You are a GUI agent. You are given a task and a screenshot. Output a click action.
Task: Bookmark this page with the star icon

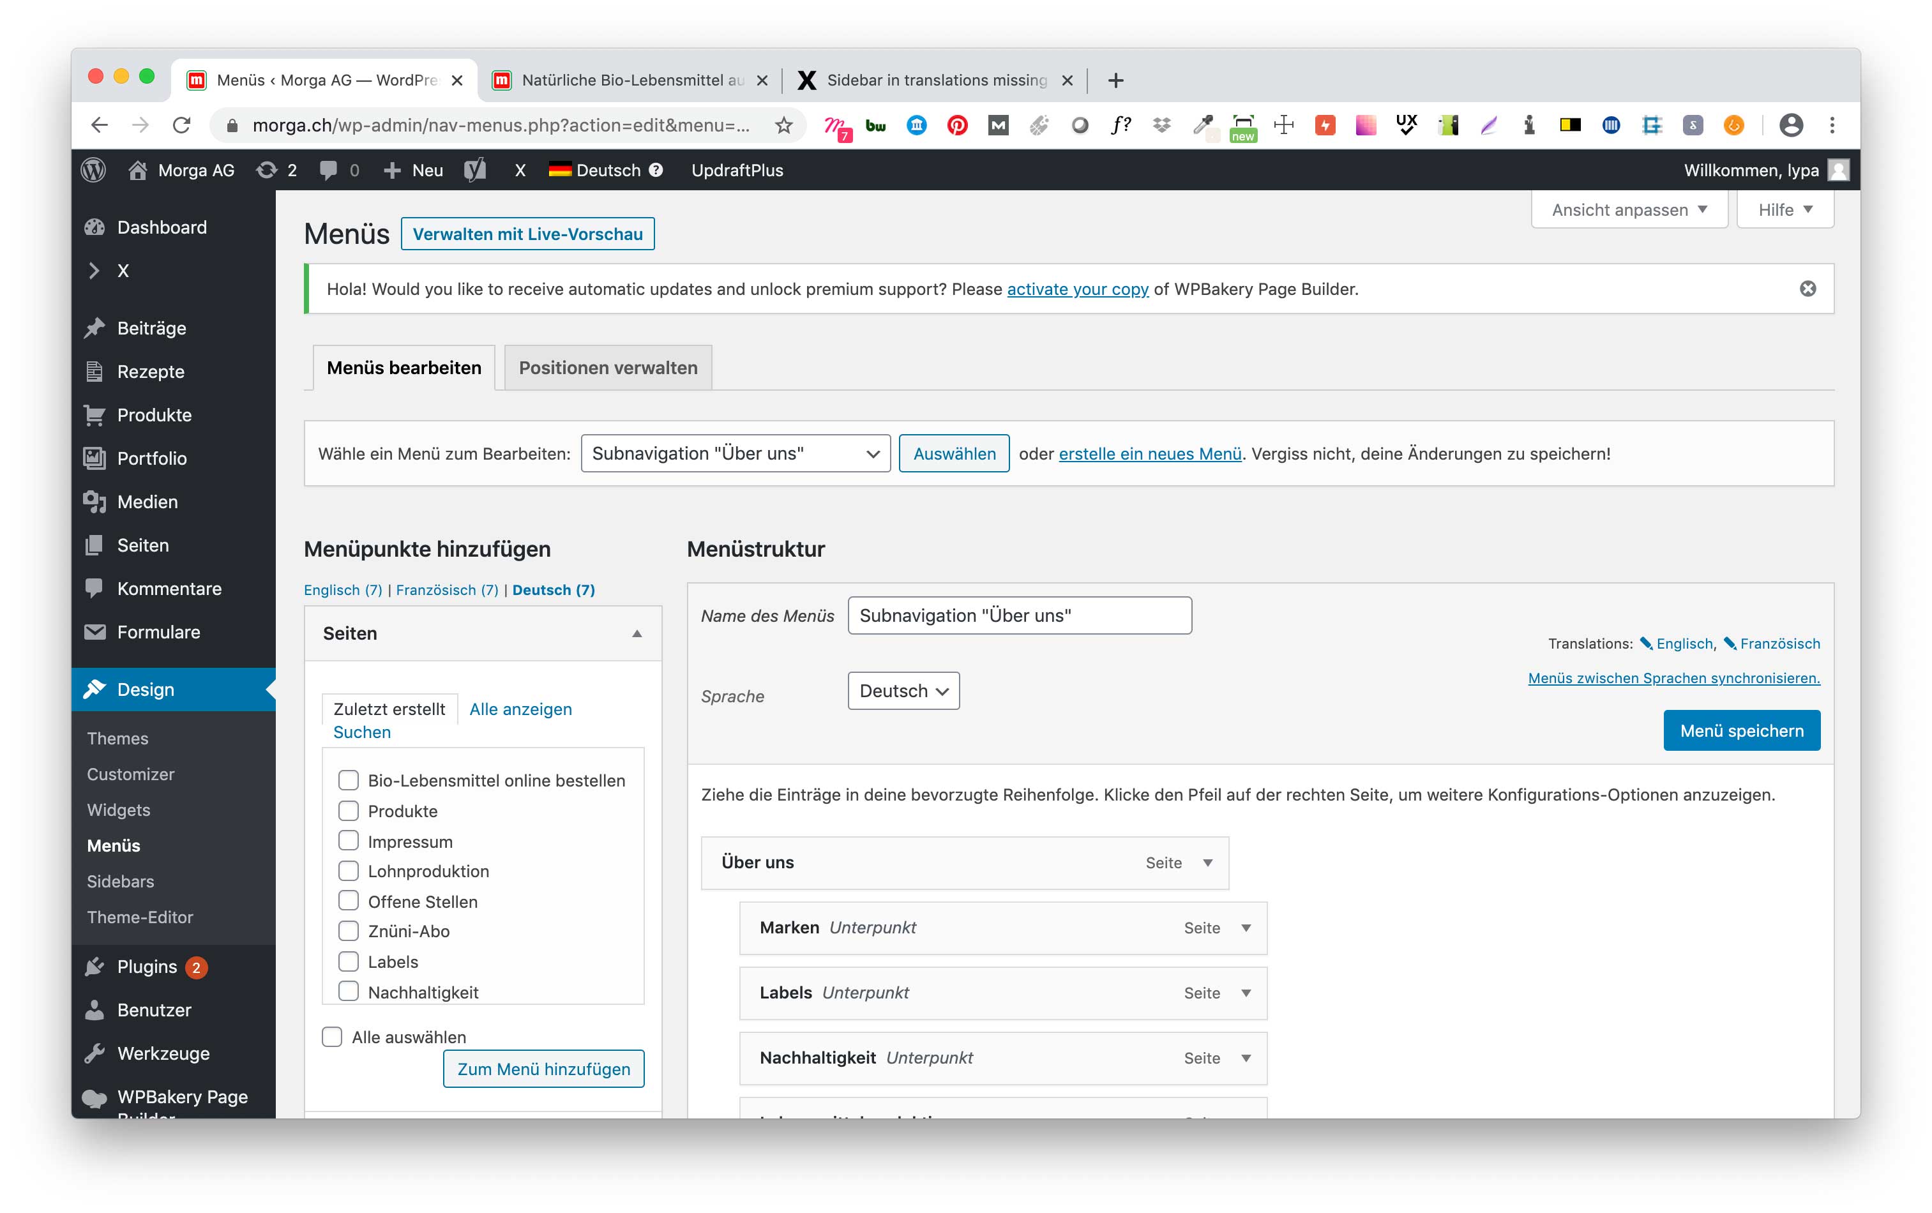pos(784,125)
